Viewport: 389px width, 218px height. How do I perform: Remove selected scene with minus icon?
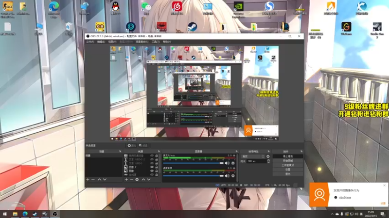click(93, 179)
